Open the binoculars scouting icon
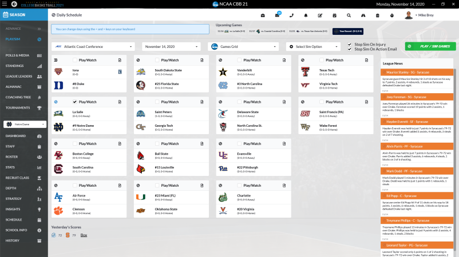 click(363, 15)
